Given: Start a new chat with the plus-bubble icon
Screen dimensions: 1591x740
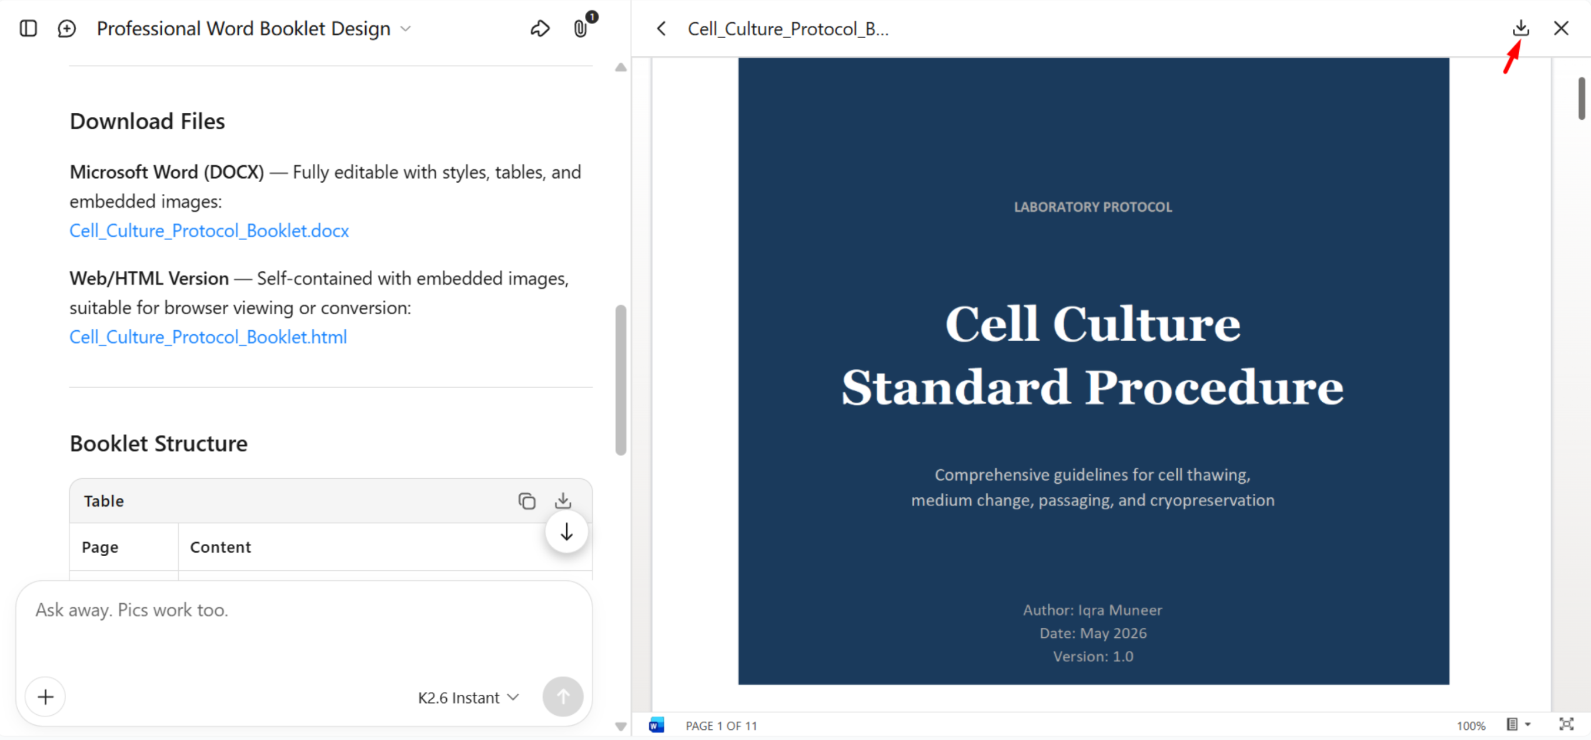Looking at the screenshot, I should (66, 28).
